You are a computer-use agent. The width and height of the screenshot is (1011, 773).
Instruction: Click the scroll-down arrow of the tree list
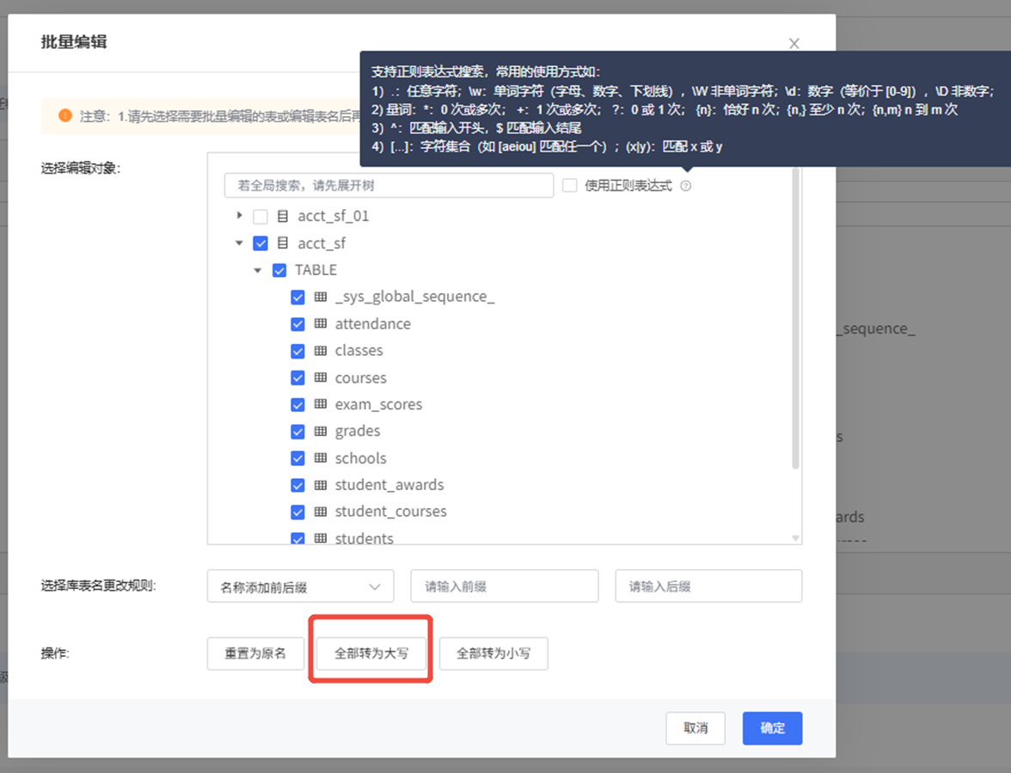(795, 538)
